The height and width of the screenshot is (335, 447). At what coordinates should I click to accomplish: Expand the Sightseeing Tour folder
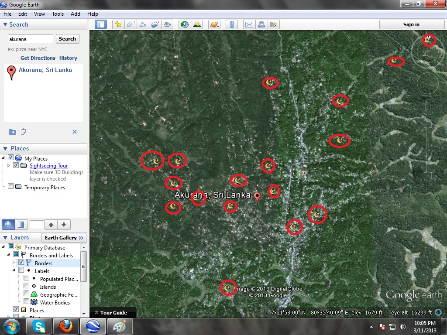[9, 165]
